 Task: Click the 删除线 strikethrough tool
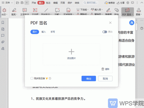click(82, 14)
